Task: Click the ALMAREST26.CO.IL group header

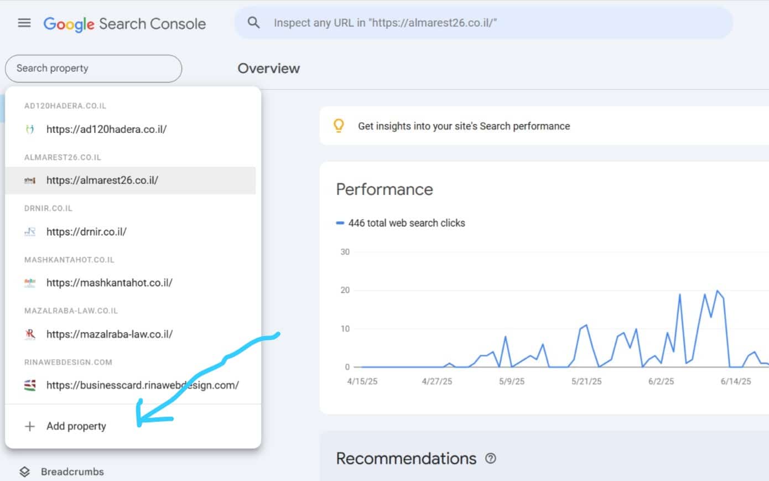Action: tap(63, 157)
